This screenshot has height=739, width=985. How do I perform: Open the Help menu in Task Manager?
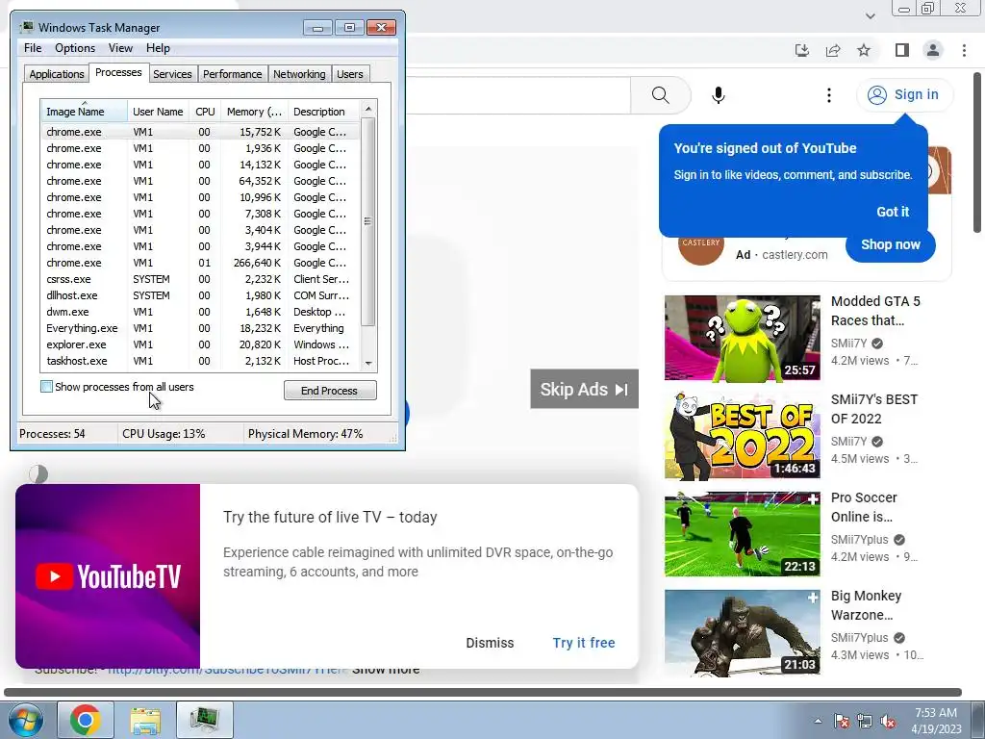158,48
